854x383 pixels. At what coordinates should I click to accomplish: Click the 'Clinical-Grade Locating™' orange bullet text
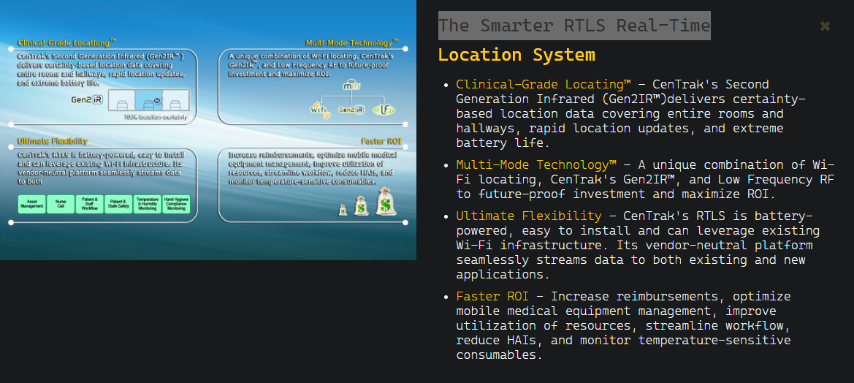pos(544,84)
